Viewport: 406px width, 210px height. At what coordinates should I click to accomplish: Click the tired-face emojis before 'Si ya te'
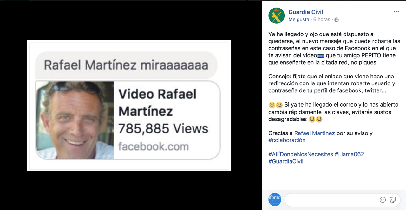point(275,105)
